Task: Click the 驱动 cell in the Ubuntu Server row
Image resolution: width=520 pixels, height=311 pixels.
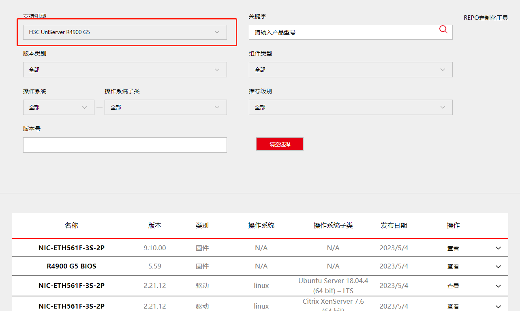Action: tap(202, 286)
